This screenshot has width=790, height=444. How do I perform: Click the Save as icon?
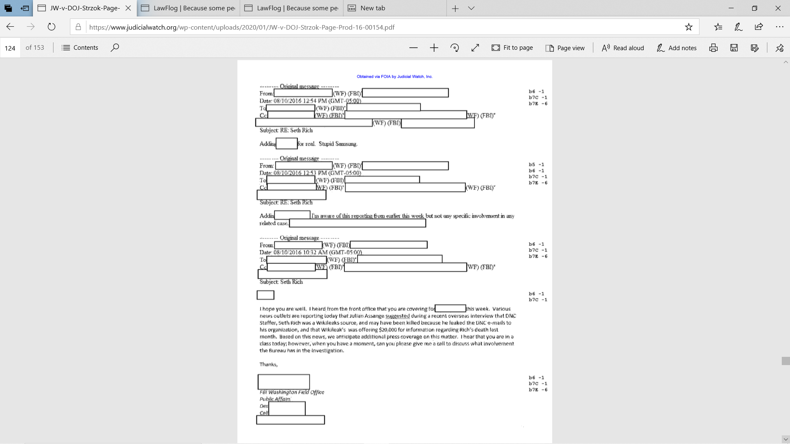(x=755, y=48)
